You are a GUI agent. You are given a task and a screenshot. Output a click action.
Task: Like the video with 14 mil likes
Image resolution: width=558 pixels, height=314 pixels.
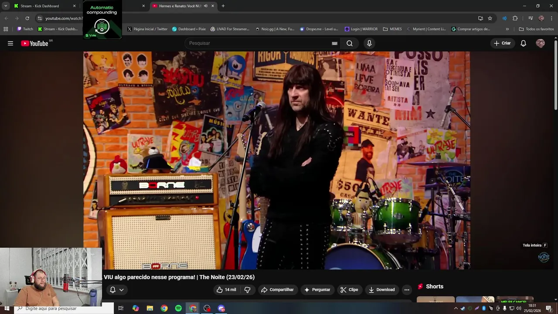point(226,290)
